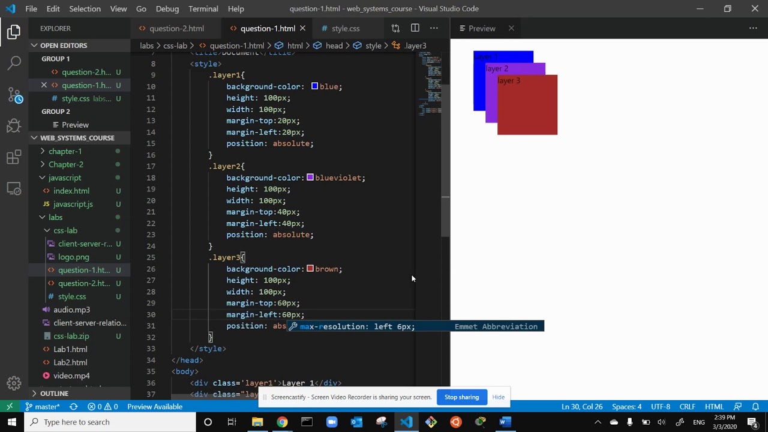This screenshot has width=768, height=432.
Task: Click the Open Changes compare icon
Action: (395, 28)
